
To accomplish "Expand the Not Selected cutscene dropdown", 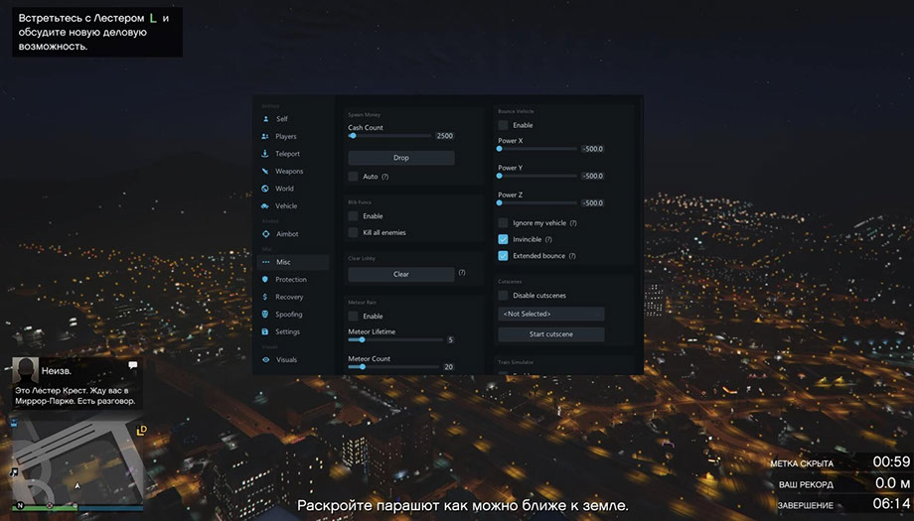I will point(550,314).
